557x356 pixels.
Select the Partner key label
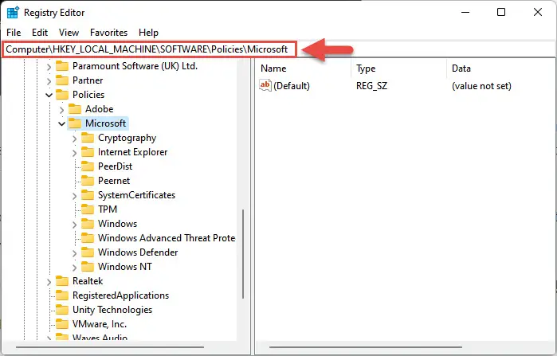pyautogui.click(x=88, y=80)
